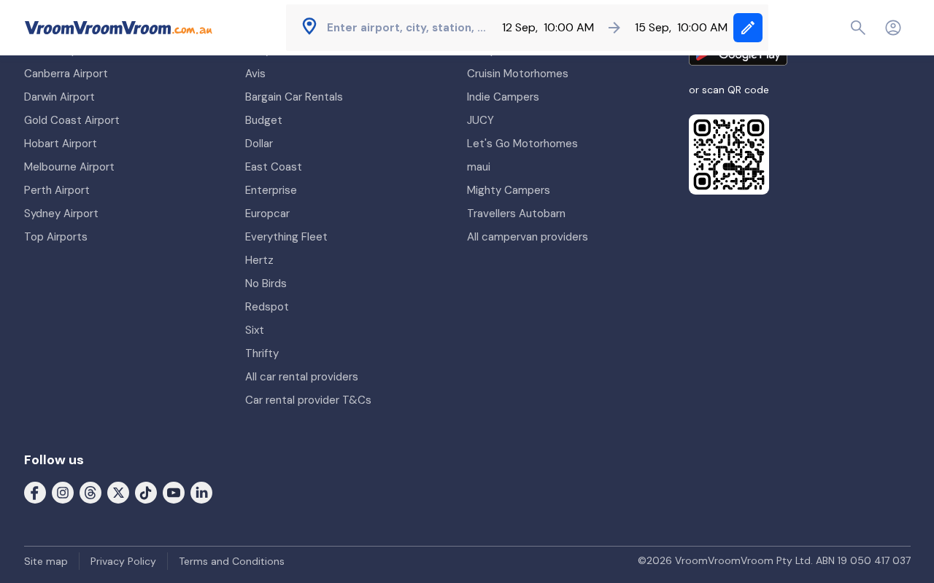Open the Top Airports link
Screen dimensions: 934x583
pos(55,237)
